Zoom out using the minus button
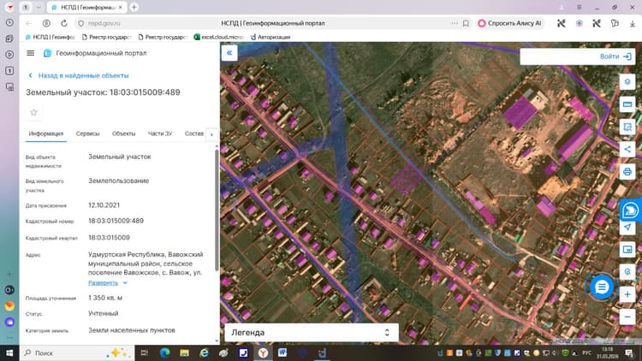The image size is (642, 361). point(627,317)
